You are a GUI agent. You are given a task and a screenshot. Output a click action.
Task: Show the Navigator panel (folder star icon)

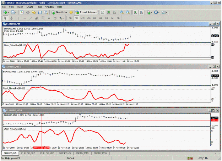(x=34, y=12)
